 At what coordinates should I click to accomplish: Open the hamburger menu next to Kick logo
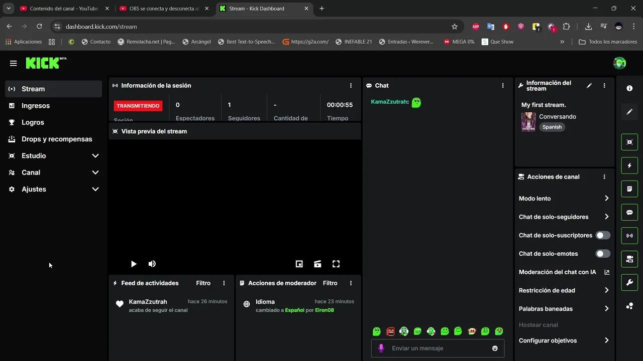(13, 63)
